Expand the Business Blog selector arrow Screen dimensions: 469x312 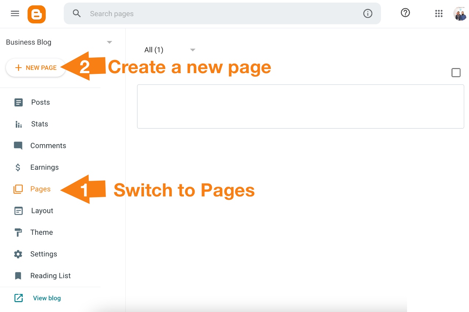click(x=109, y=42)
